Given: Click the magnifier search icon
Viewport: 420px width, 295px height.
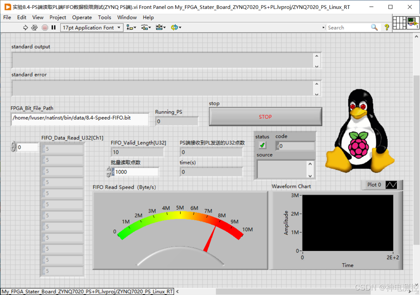Looking at the screenshot, I should tap(374, 27).
